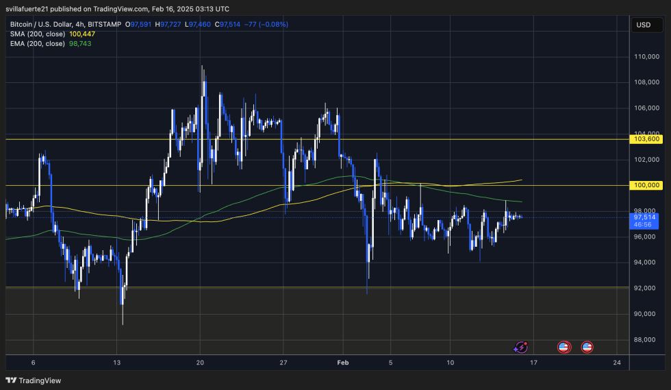The image size is (671, 390).
Task: Click the 6 date label on time axis
Action: 34,363
